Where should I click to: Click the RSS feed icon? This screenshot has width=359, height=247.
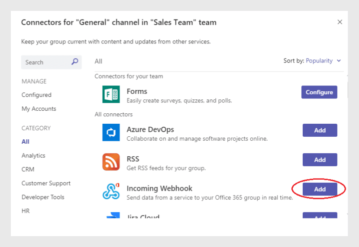(111, 162)
